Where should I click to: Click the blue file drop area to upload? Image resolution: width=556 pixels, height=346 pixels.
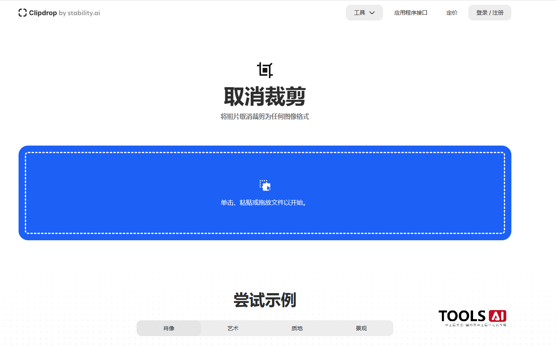[265, 193]
